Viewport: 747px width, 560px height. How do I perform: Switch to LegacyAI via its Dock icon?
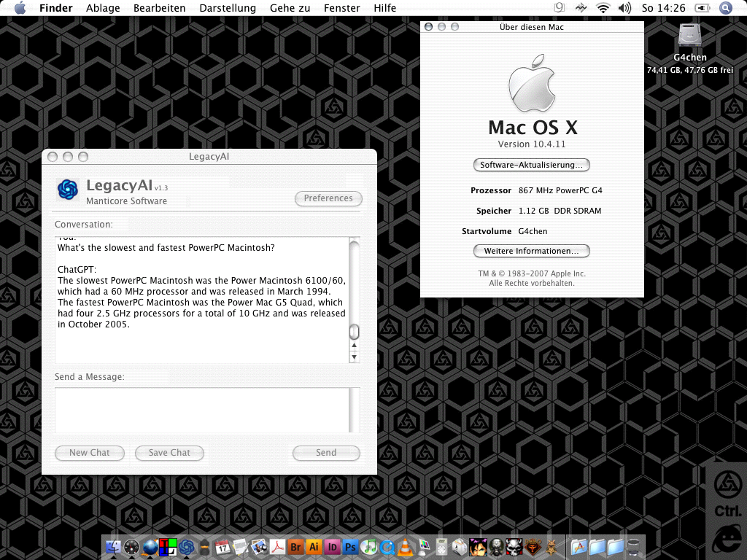coord(186,547)
